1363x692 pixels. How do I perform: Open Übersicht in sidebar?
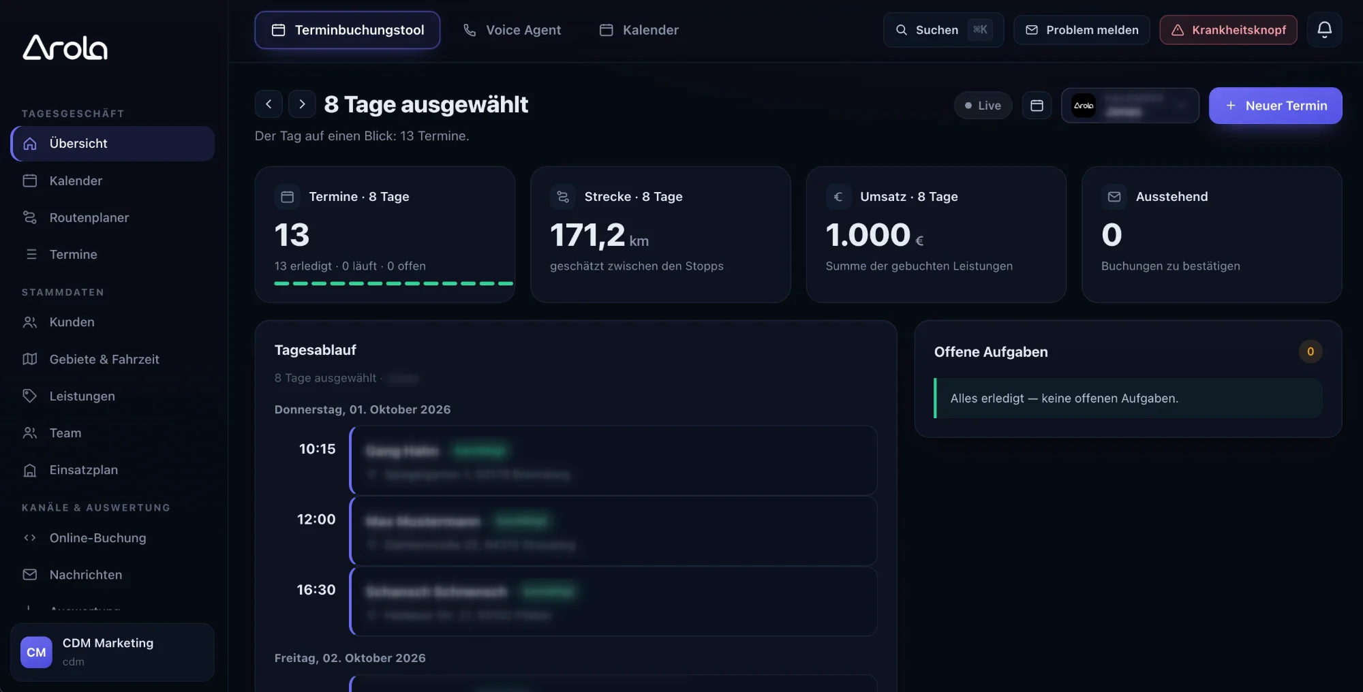[x=112, y=144]
